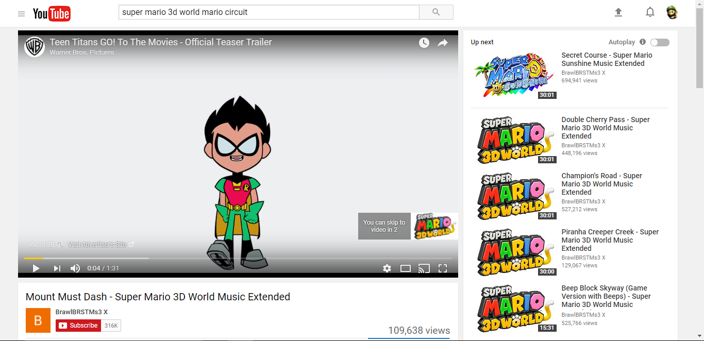The width and height of the screenshot is (704, 341).
Task: Toggle the Autoplay switch
Action: click(x=660, y=42)
